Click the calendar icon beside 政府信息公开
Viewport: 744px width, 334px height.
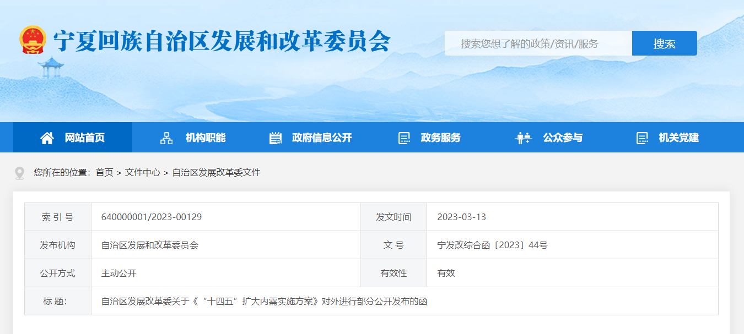(x=276, y=138)
